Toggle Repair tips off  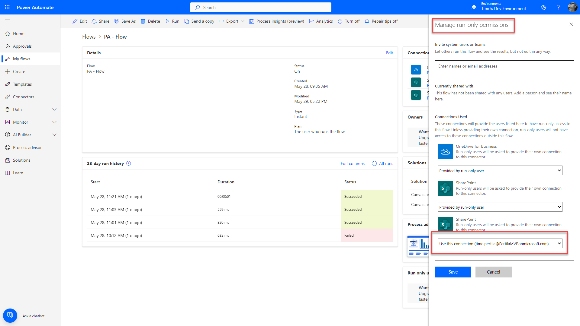[381, 21]
